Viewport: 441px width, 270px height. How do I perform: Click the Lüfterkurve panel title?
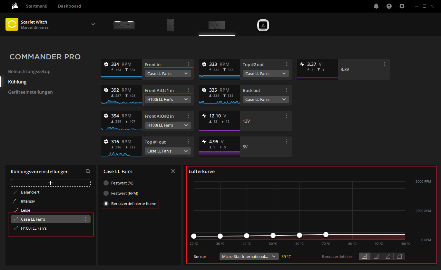click(x=201, y=171)
